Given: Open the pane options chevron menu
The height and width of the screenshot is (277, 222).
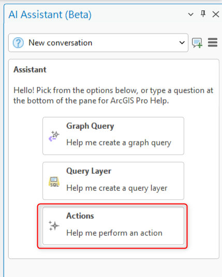Looking at the screenshot, I should click(x=190, y=14).
